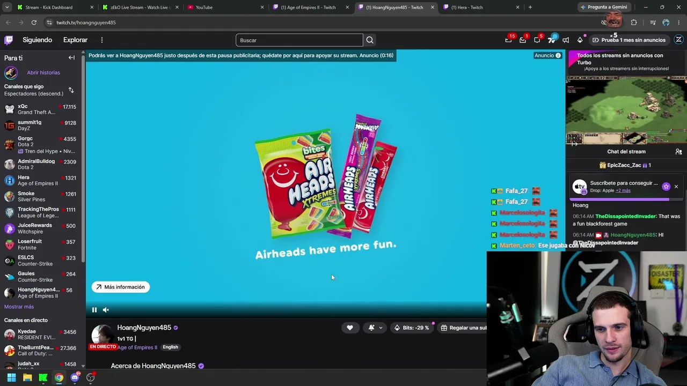Open the xQc channel in sidebar
Screen dimensions: 687x386
coord(41,109)
